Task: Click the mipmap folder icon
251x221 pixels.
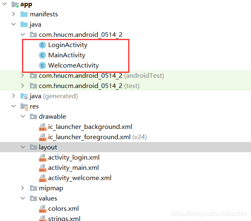Action: [33, 188]
